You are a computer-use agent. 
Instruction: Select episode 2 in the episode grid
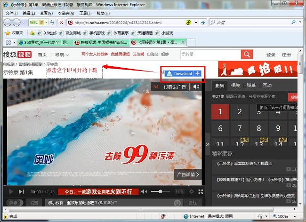point(240,111)
